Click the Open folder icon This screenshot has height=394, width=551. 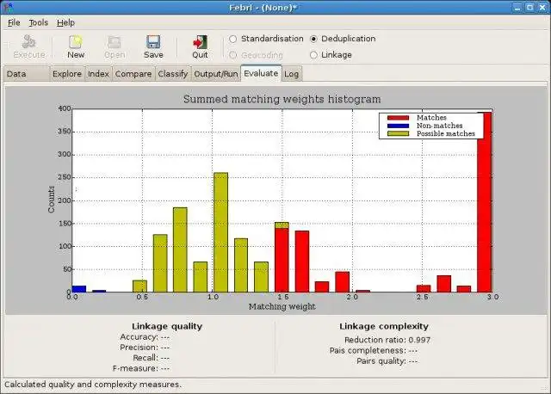[115, 42]
